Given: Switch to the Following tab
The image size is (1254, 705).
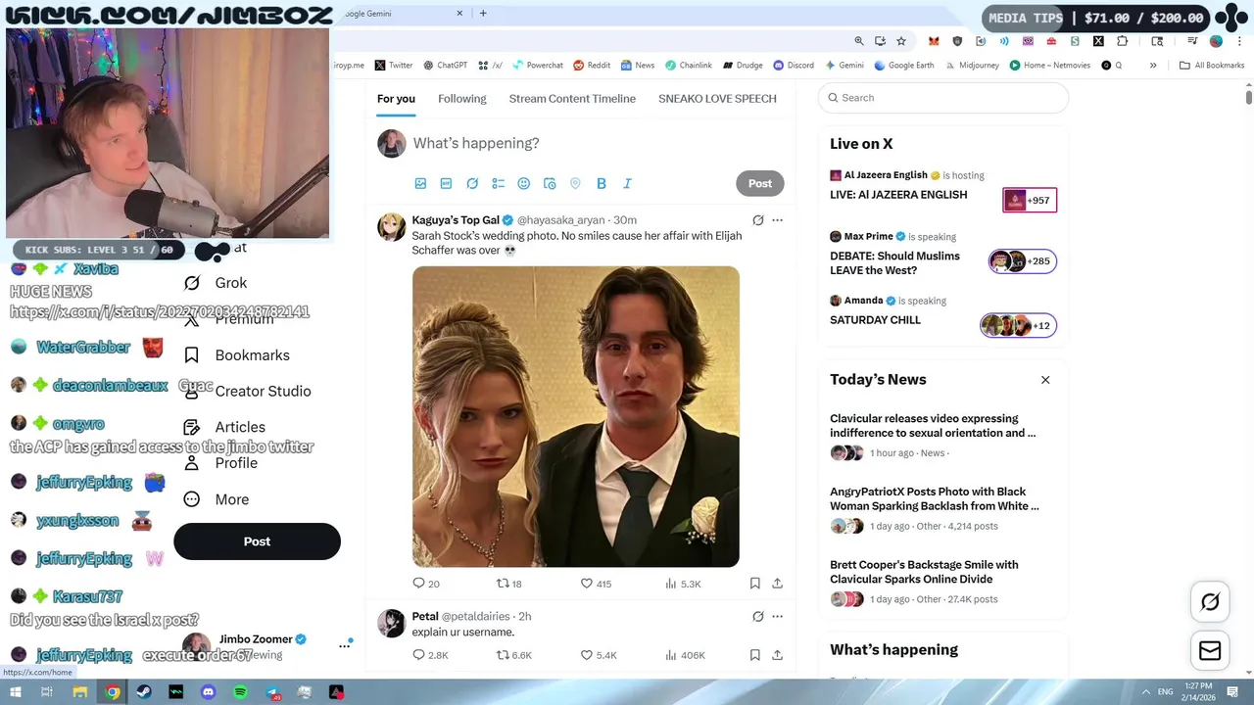Looking at the screenshot, I should 461,99.
